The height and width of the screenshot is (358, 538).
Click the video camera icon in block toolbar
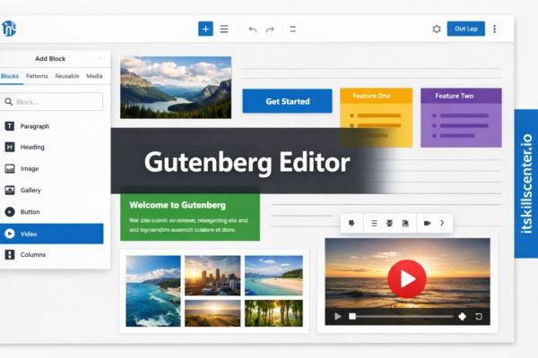[x=427, y=223]
